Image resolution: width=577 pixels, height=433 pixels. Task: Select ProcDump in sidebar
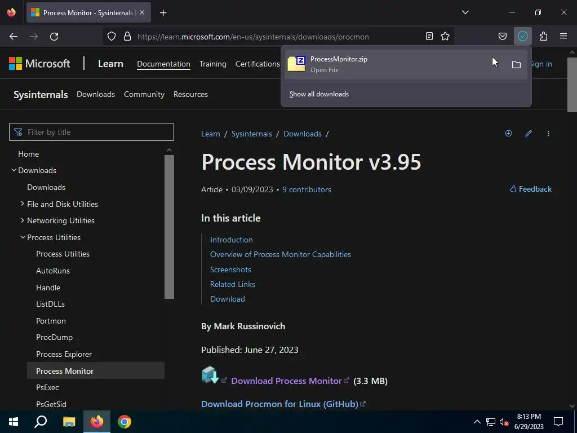tap(55, 337)
